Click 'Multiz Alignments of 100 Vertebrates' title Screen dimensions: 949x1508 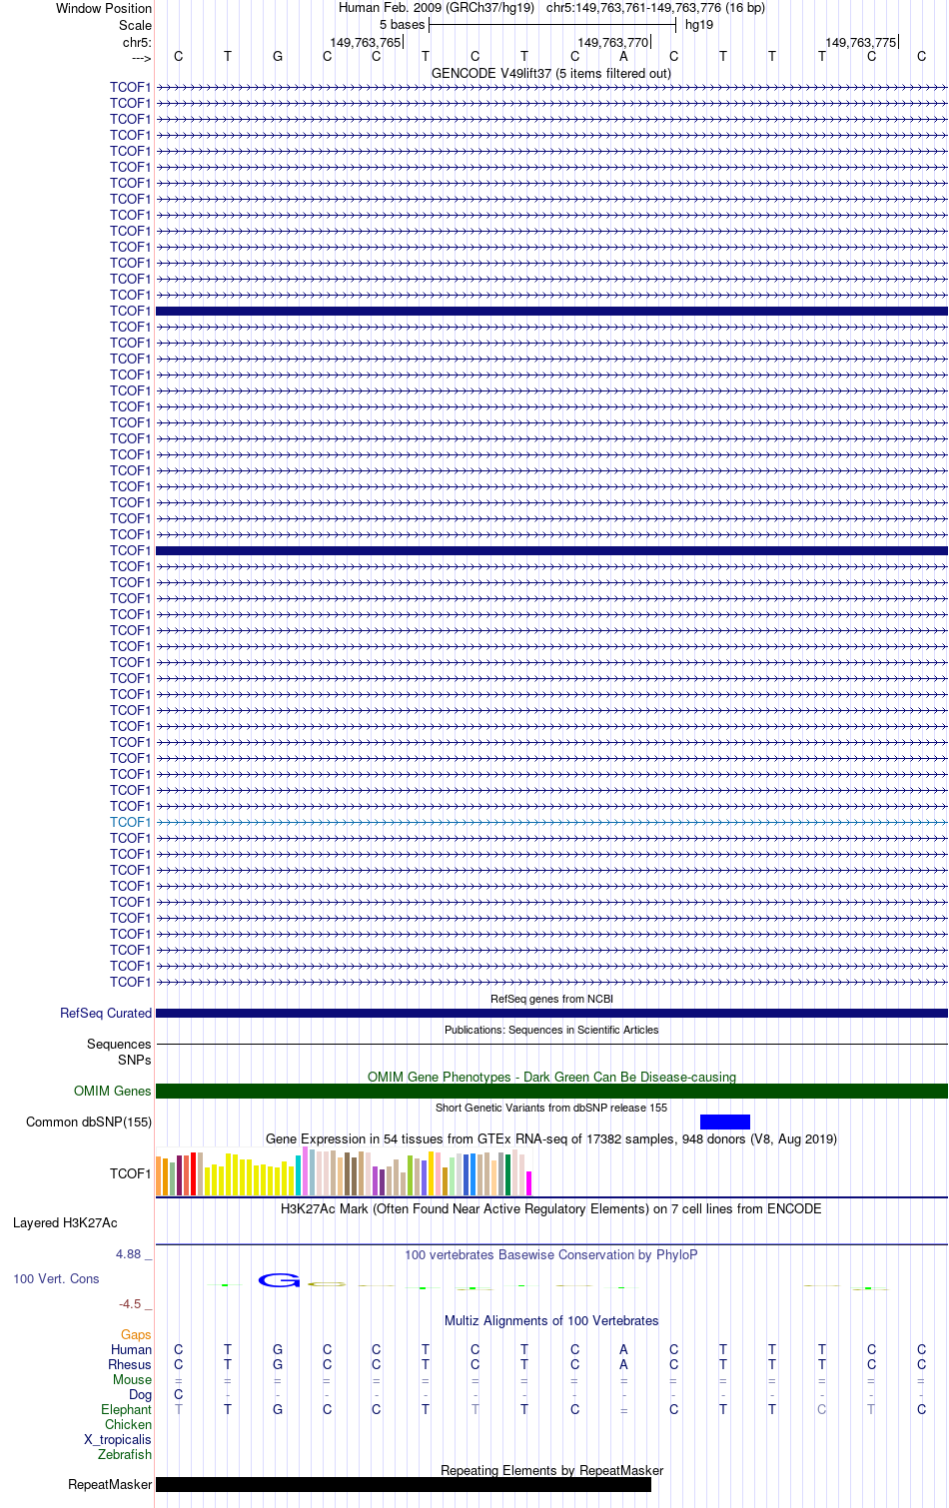click(551, 1320)
